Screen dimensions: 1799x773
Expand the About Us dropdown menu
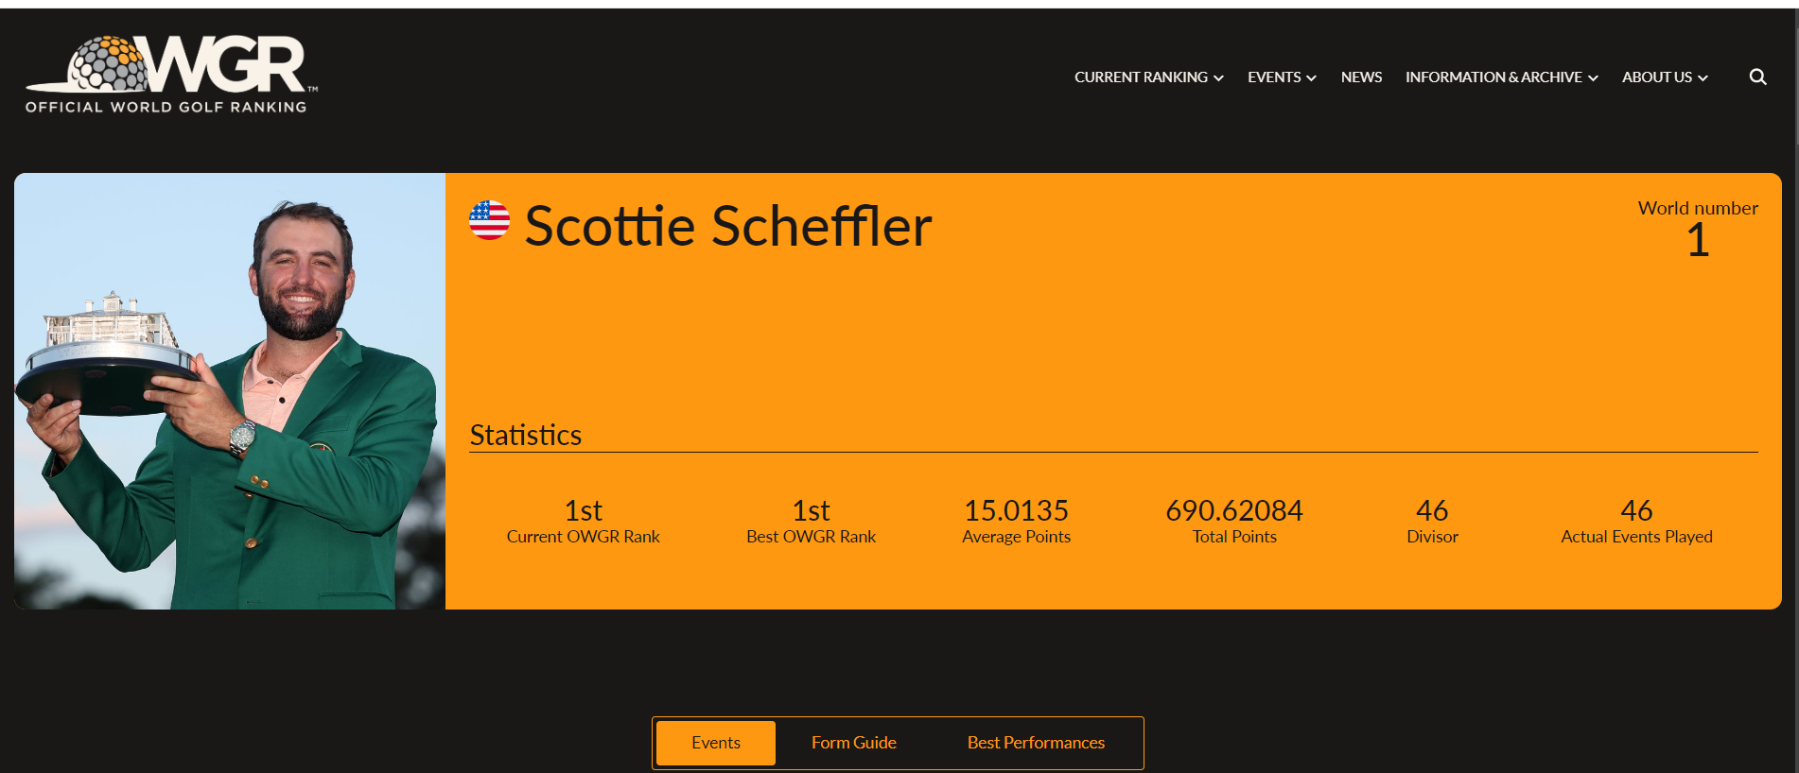1665,77
